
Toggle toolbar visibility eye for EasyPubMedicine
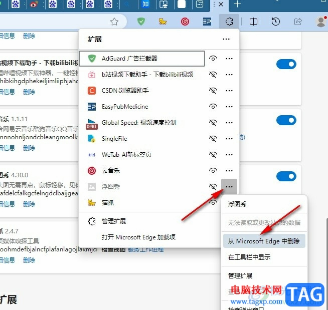click(x=213, y=107)
